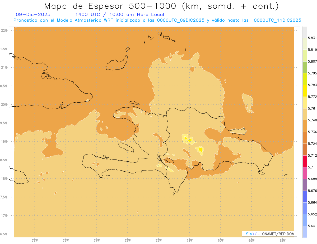Select the legend value 5.712
The height and width of the screenshot is (244, 317).
tap(313, 155)
